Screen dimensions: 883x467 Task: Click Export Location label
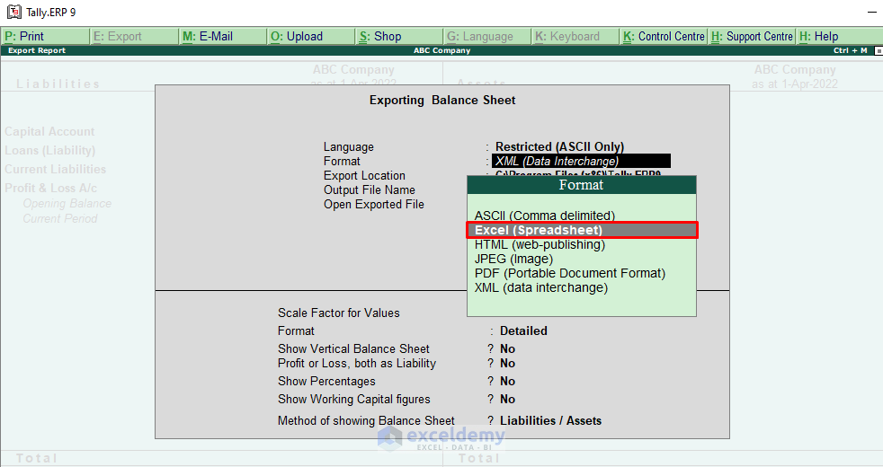[x=364, y=175]
